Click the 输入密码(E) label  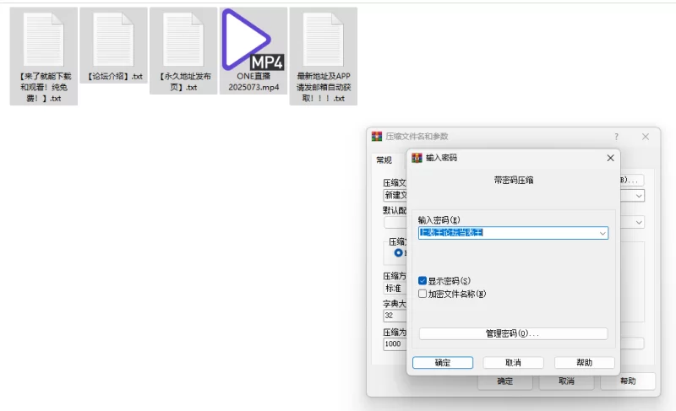pos(439,220)
